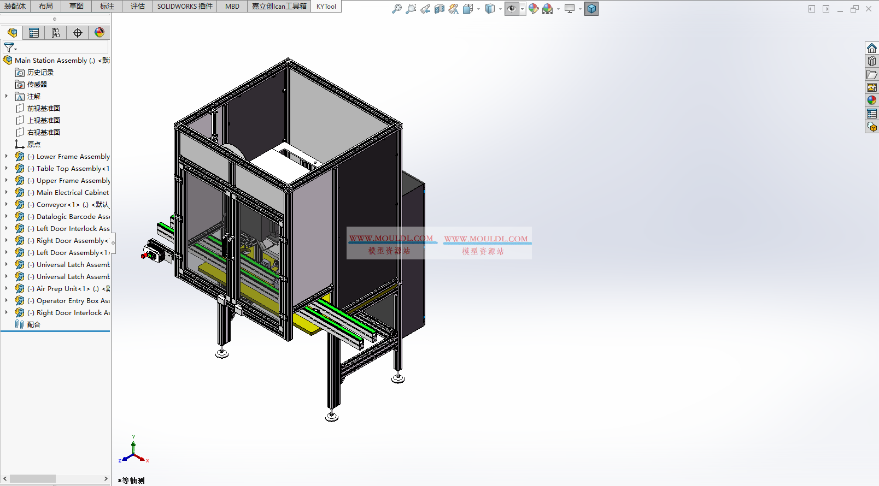
Task: Open the File Explorer task pane icon
Action: pyautogui.click(x=872, y=74)
